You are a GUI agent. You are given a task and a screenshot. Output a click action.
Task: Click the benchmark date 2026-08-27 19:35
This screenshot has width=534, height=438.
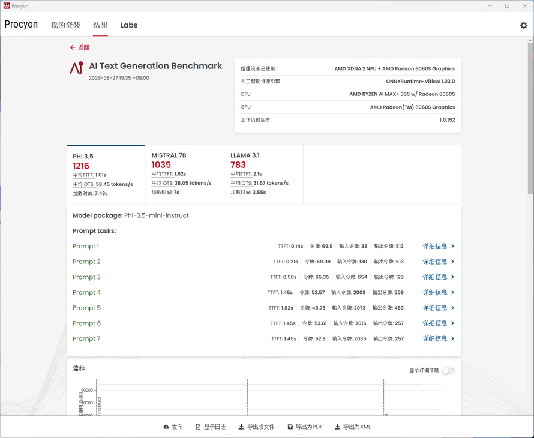(119, 78)
